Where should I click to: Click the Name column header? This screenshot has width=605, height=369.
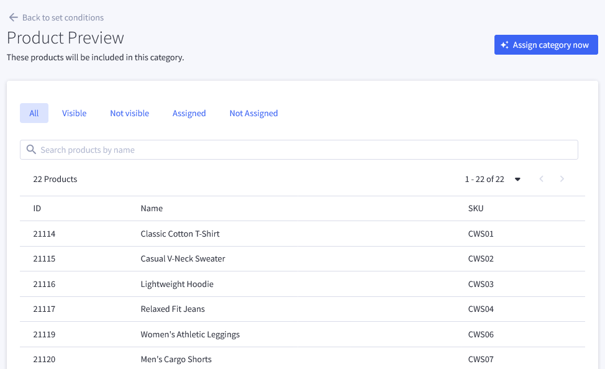tap(152, 209)
